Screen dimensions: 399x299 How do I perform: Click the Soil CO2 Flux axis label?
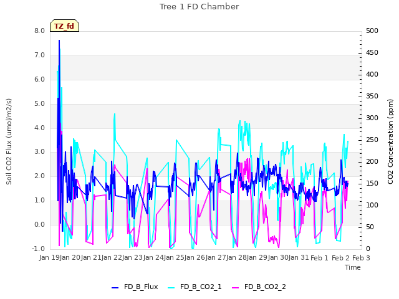point(9,141)
